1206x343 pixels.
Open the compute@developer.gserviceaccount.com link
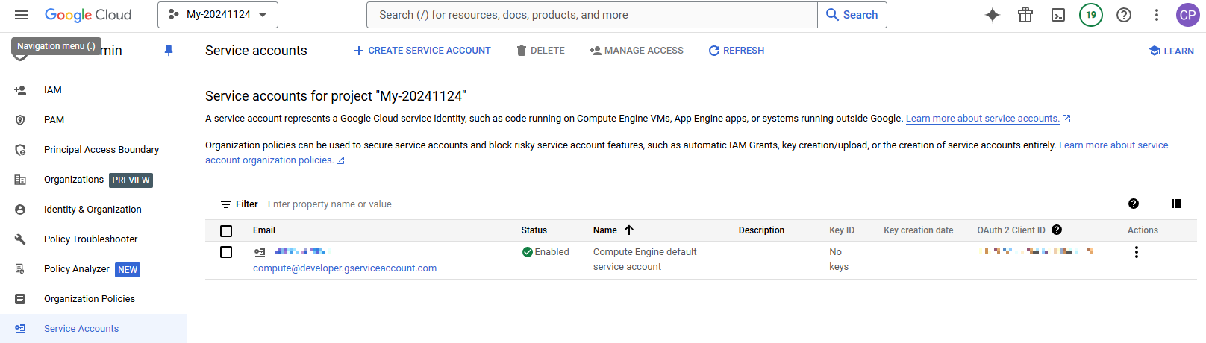345,268
